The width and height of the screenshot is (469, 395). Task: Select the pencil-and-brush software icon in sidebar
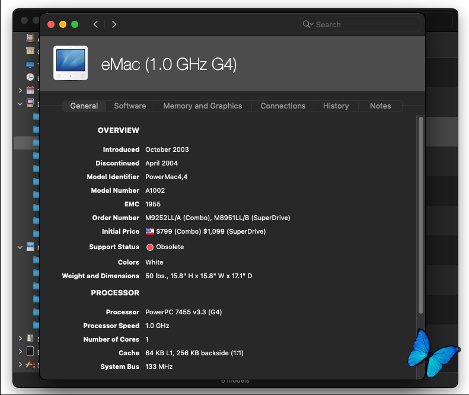click(30, 364)
